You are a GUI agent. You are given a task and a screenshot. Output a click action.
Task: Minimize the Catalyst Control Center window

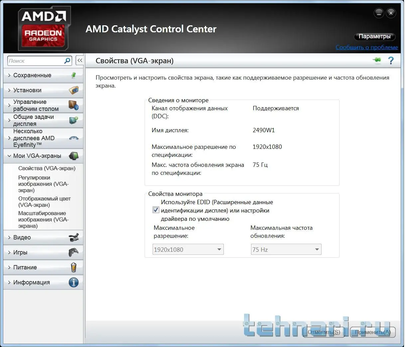(x=379, y=13)
